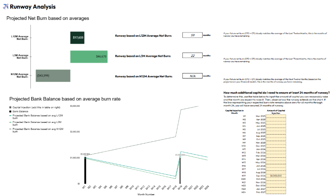Click the Capital Injection gray legend swatch

coord(10,107)
